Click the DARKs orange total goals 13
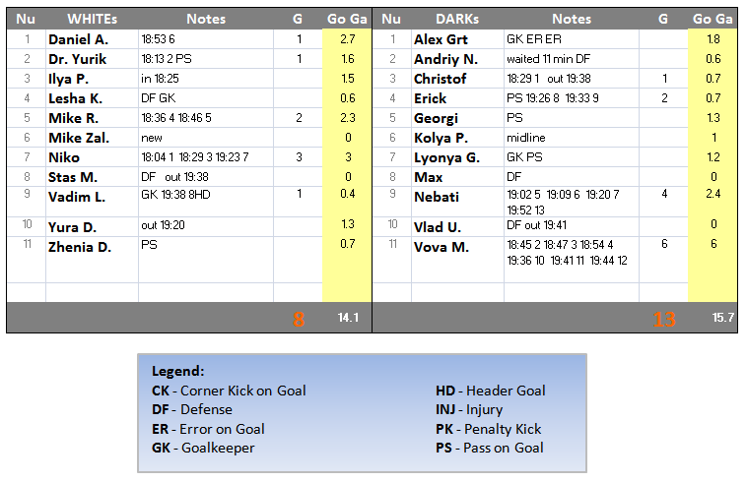747x482 pixels. (664, 318)
